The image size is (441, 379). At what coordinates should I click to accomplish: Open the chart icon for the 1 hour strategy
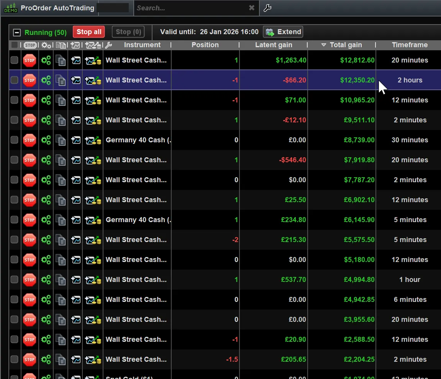76,280
